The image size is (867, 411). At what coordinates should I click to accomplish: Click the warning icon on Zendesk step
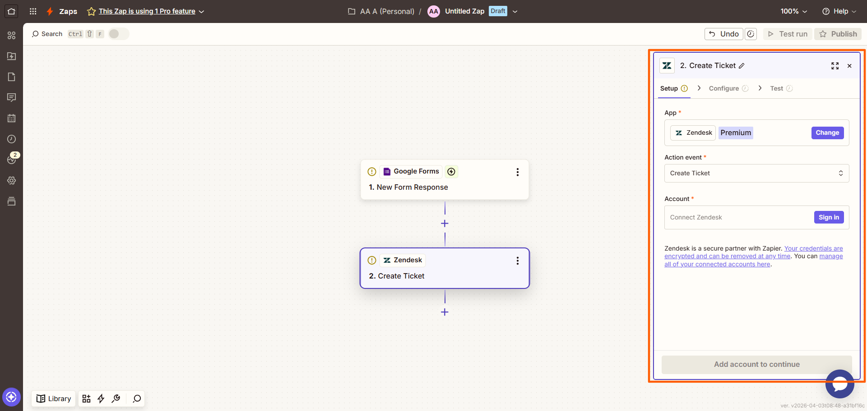[372, 260]
